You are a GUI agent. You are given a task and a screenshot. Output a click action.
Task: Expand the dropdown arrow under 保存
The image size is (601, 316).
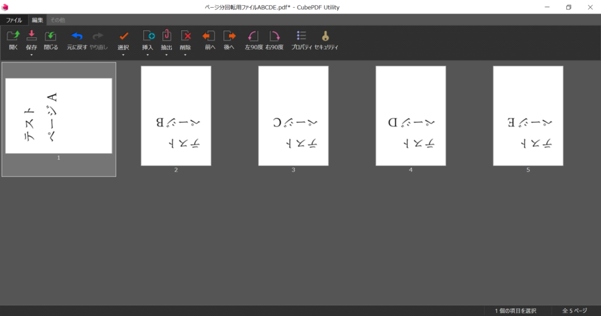pyautogui.click(x=32, y=55)
